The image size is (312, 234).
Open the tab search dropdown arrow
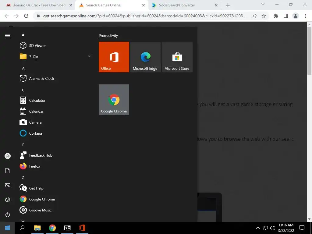[x=263, y=4]
